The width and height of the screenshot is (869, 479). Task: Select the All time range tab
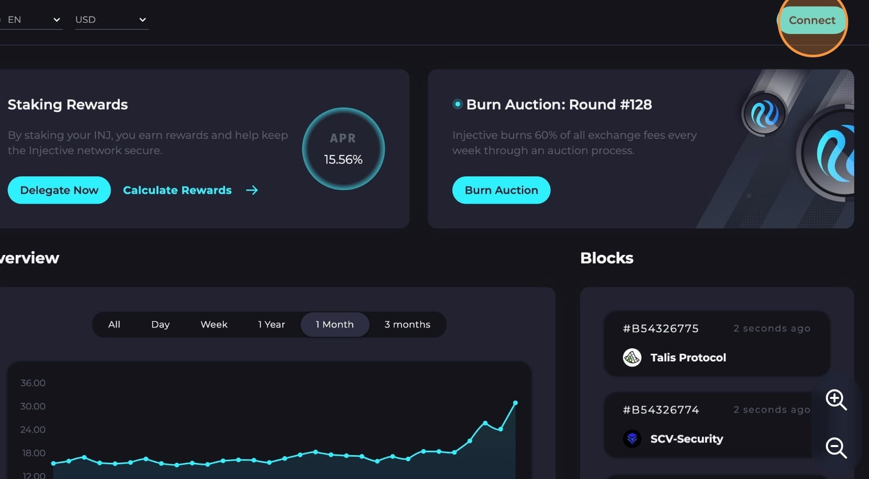pyautogui.click(x=114, y=324)
